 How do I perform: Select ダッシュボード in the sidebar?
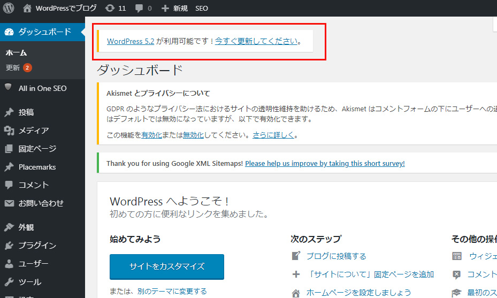[x=42, y=32]
